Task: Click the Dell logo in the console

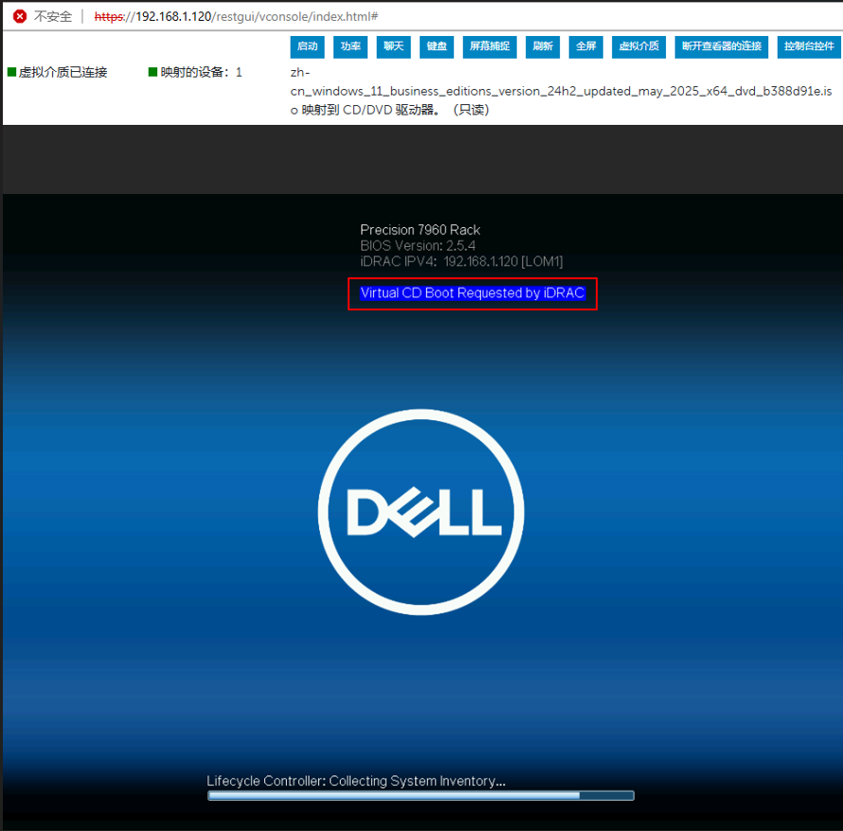Action: [x=421, y=512]
